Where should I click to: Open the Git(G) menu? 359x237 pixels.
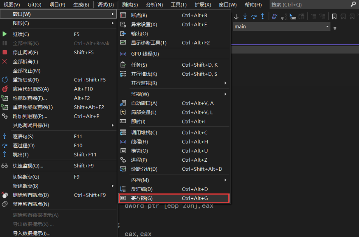(35, 5)
